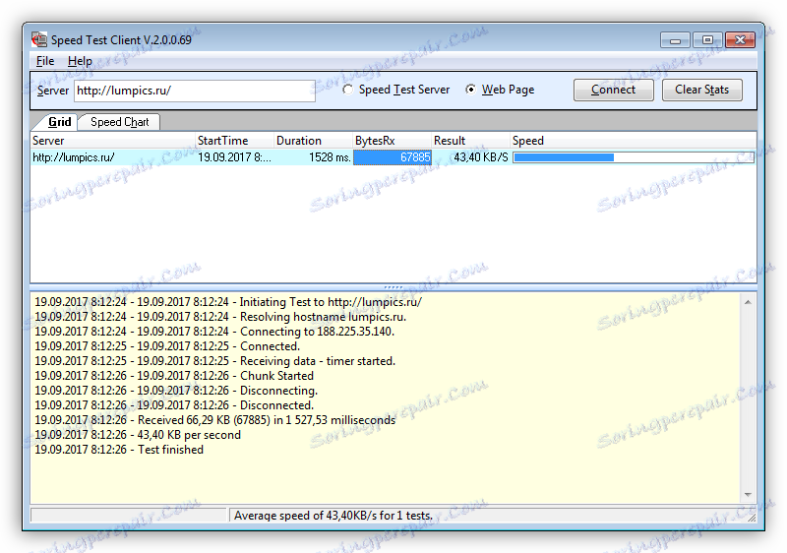Click the 'Average speed of 43,40KB/s' status text

pyautogui.click(x=333, y=516)
